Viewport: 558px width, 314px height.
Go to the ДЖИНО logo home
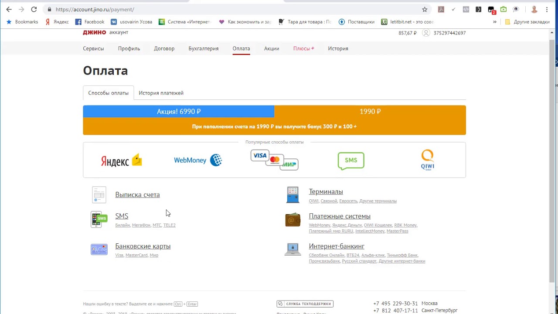coord(94,32)
